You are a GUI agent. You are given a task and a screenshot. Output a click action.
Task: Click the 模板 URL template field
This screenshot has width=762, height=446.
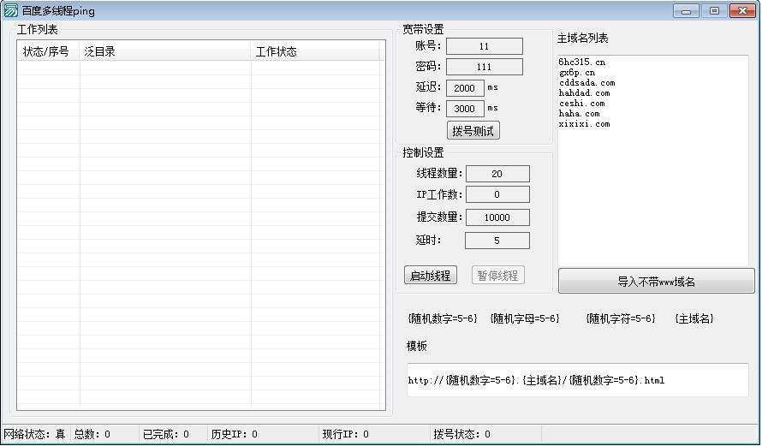(x=577, y=380)
